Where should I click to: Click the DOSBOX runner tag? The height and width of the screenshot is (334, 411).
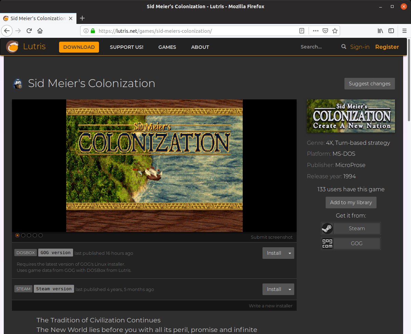tap(26, 253)
